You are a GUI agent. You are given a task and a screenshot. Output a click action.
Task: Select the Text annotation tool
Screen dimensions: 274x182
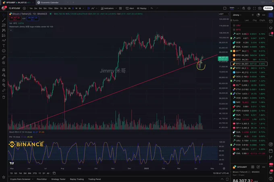click(4, 46)
